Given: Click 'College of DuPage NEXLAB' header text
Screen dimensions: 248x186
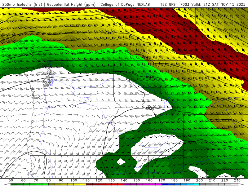Looking at the screenshot, I should pos(125,4).
